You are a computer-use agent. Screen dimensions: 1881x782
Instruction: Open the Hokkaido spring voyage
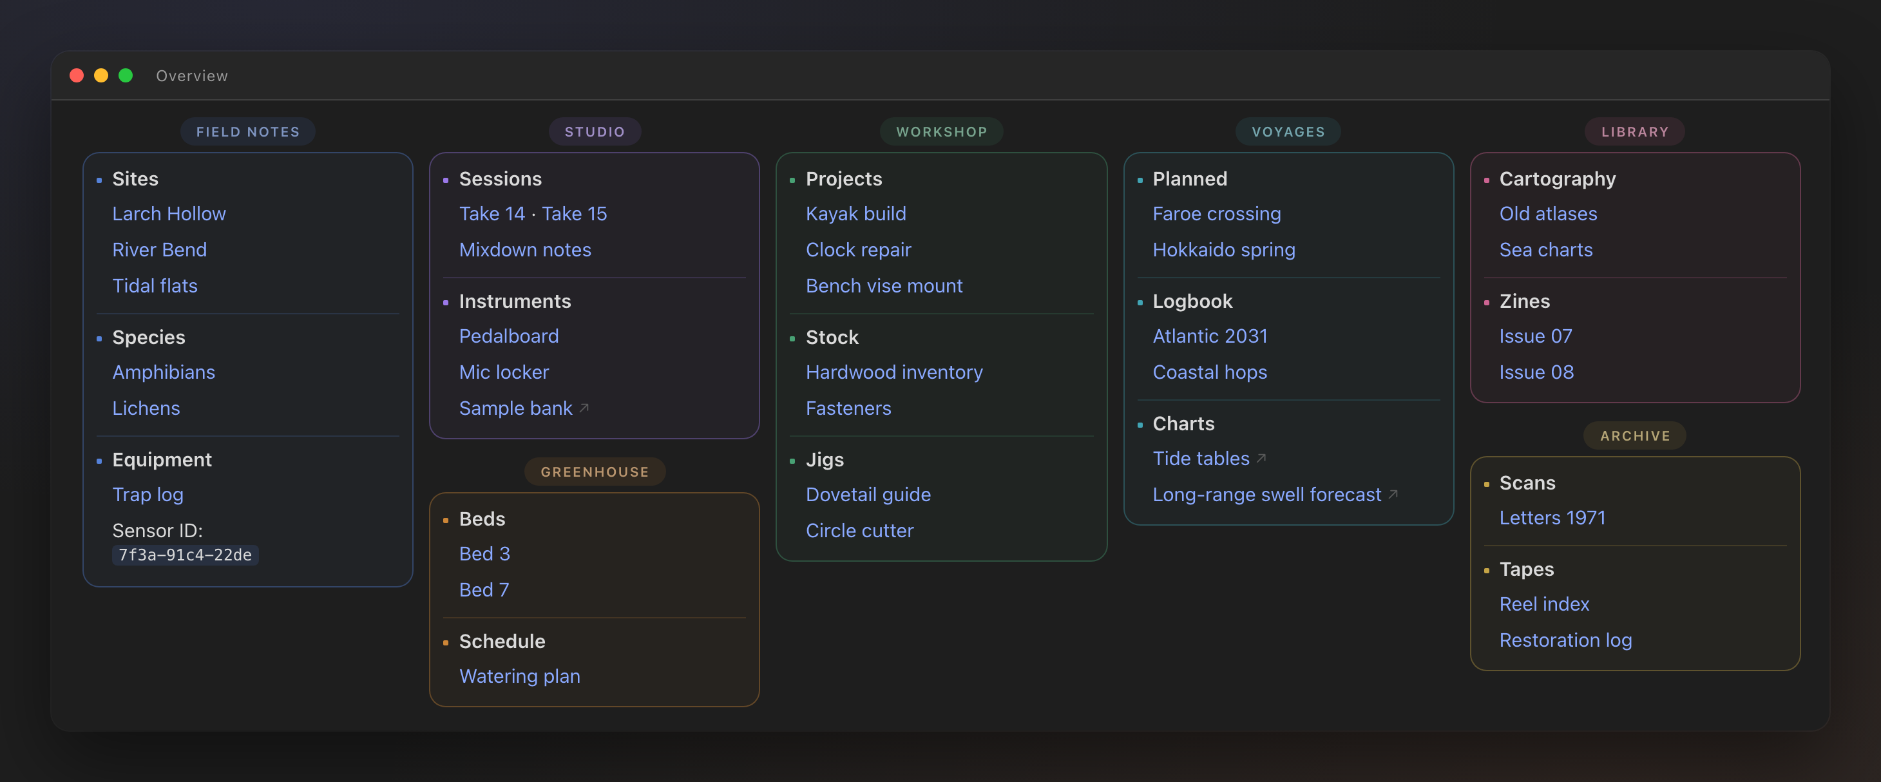coord(1224,250)
